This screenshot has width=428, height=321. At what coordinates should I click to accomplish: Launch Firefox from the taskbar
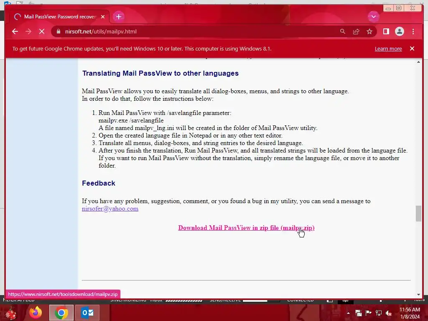36,313
